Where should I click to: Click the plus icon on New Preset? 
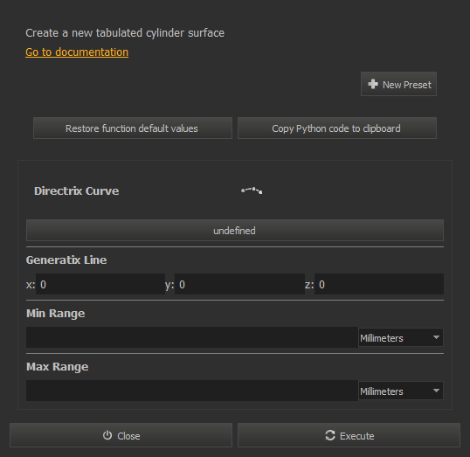coord(373,84)
